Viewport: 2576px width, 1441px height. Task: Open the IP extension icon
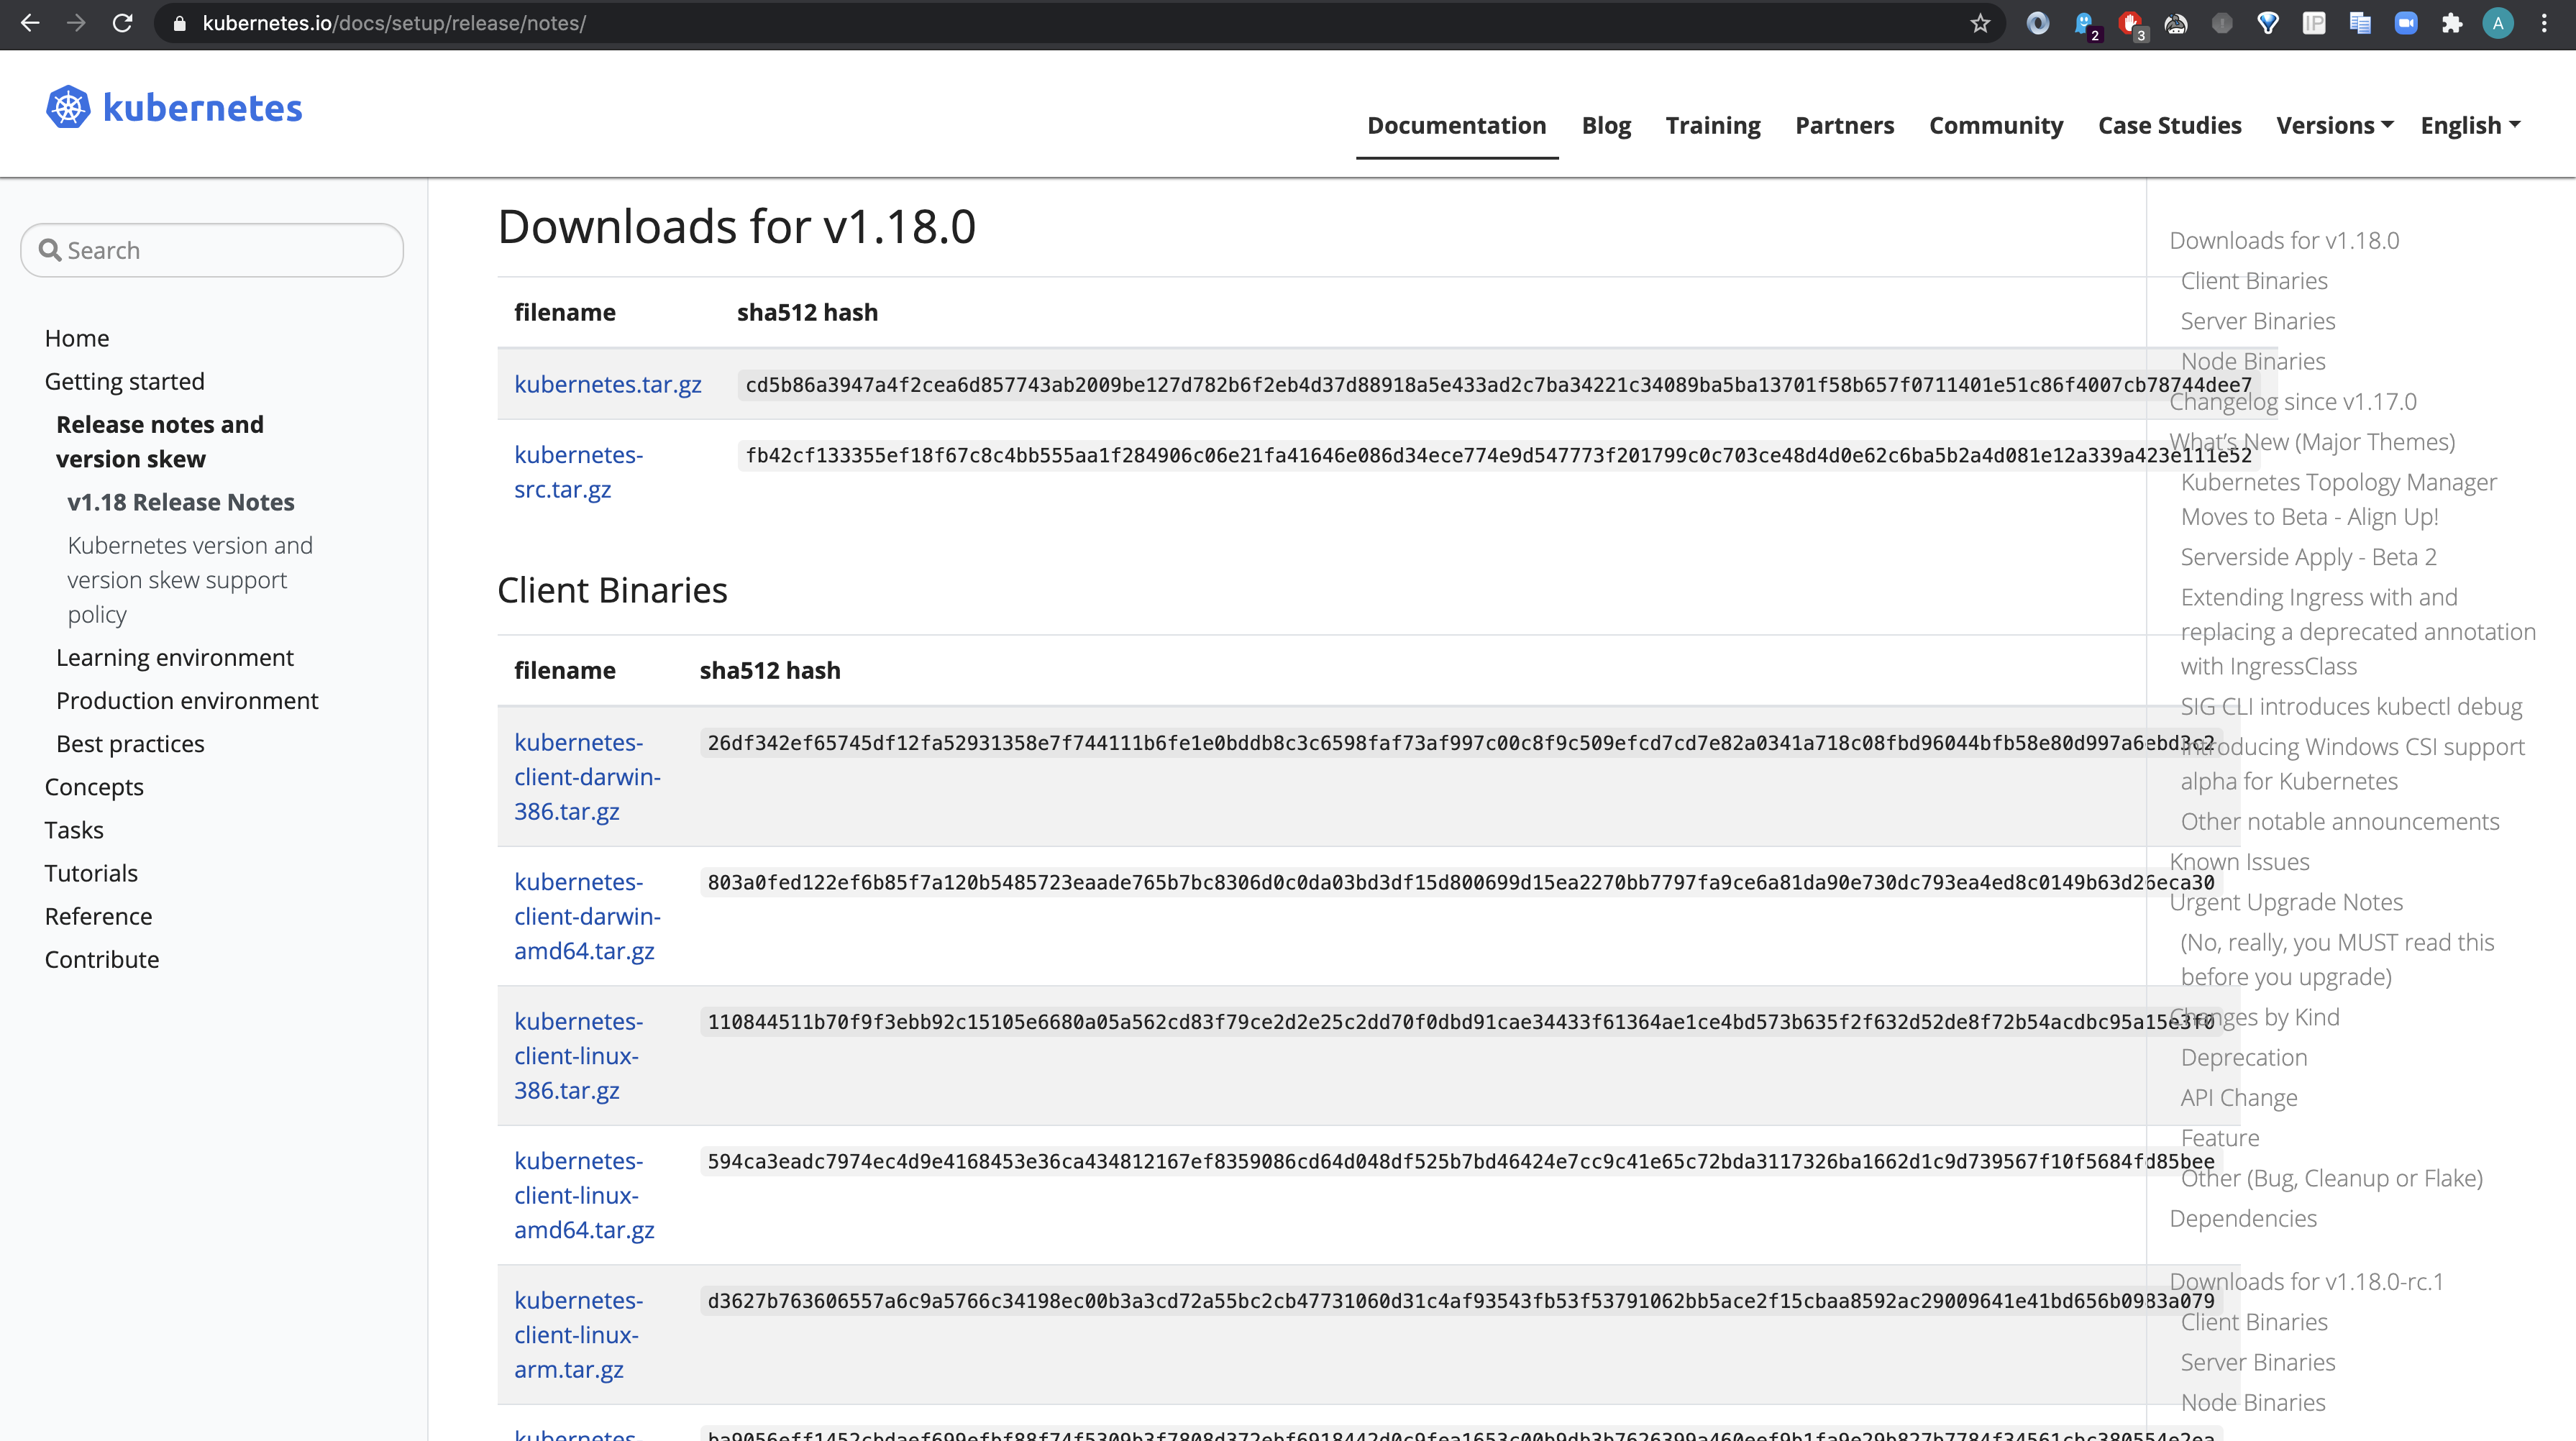[x=2314, y=23]
